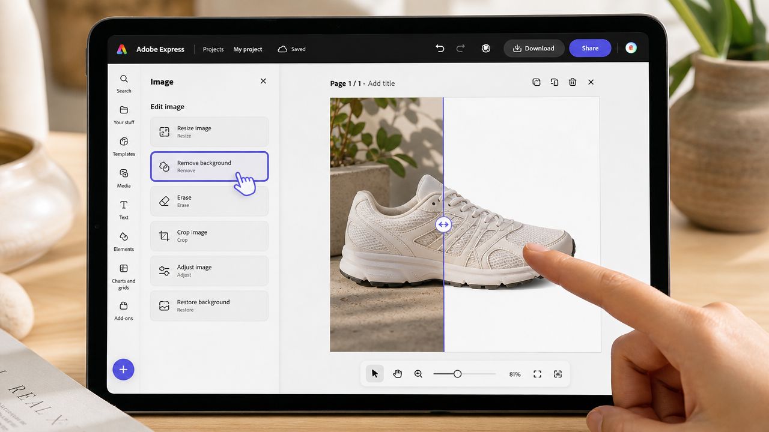
Task: Click the cloud Saved status
Action: (x=291, y=49)
